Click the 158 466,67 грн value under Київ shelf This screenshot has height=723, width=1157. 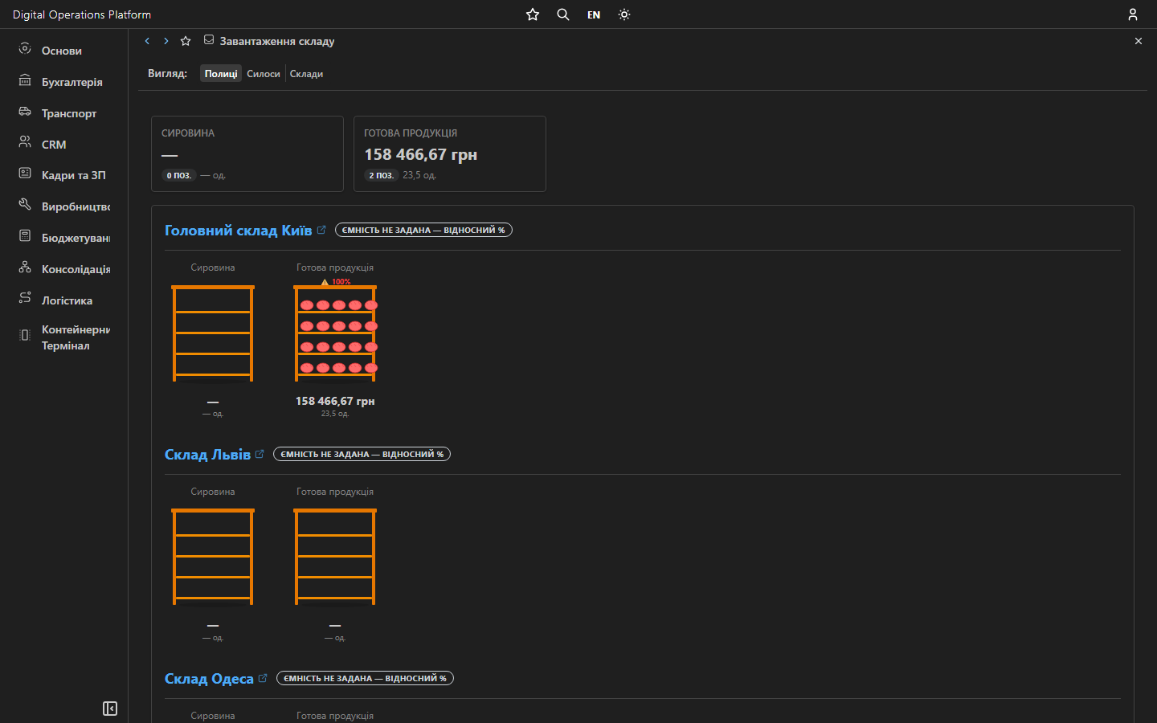point(335,401)
